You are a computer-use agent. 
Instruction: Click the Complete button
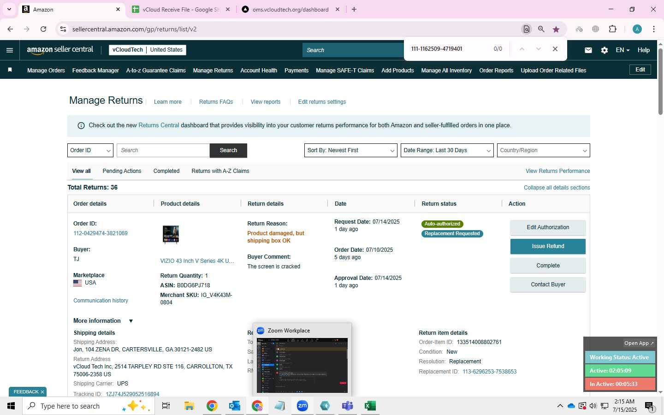548,266
